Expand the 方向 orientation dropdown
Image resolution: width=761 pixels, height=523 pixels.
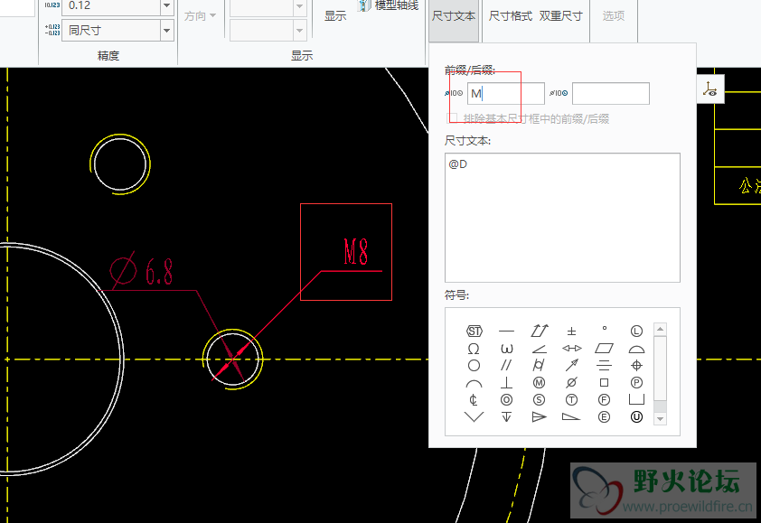point(200,16)
